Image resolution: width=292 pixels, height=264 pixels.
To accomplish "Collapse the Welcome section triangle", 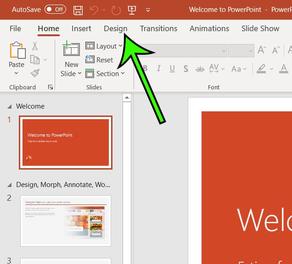I will (x=10, y=106).
